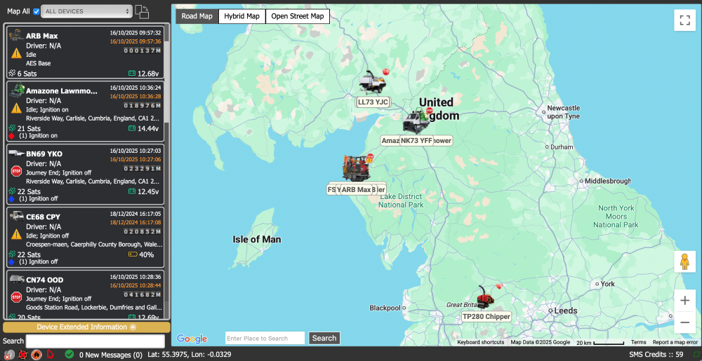Screen dimensions: 702x361
Task: Toggle fullscreen map view
Action: click(684, 20)
